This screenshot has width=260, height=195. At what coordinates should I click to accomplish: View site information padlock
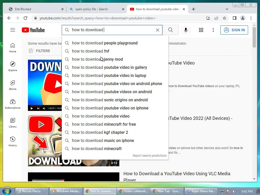tap(35, 18)
